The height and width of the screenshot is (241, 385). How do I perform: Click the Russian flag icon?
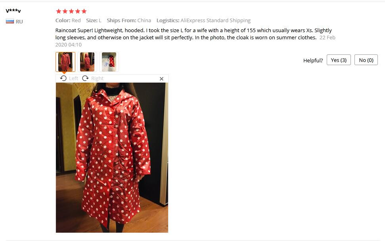10,21
